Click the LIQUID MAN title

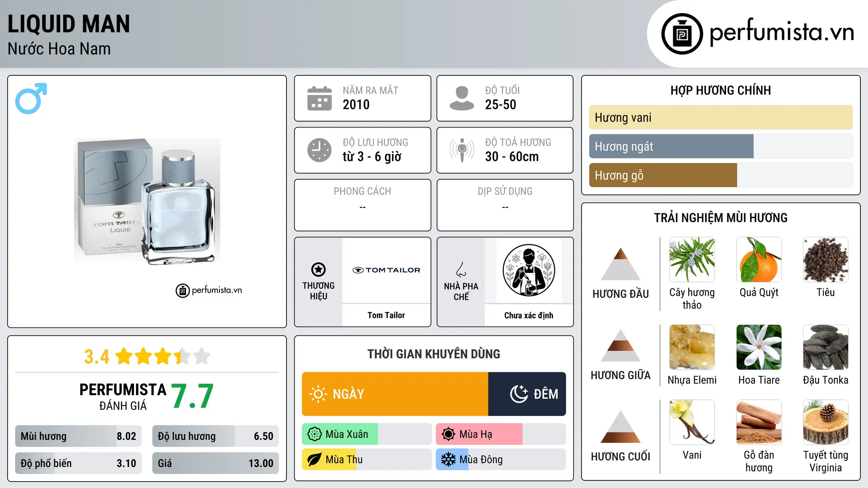69,24
